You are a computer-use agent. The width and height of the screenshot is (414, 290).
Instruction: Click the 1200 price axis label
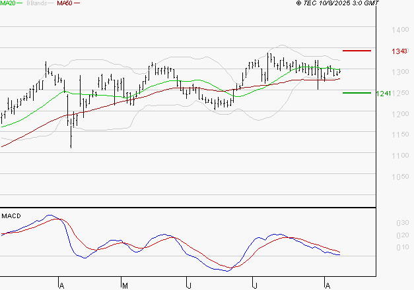[x=400, y=114]
